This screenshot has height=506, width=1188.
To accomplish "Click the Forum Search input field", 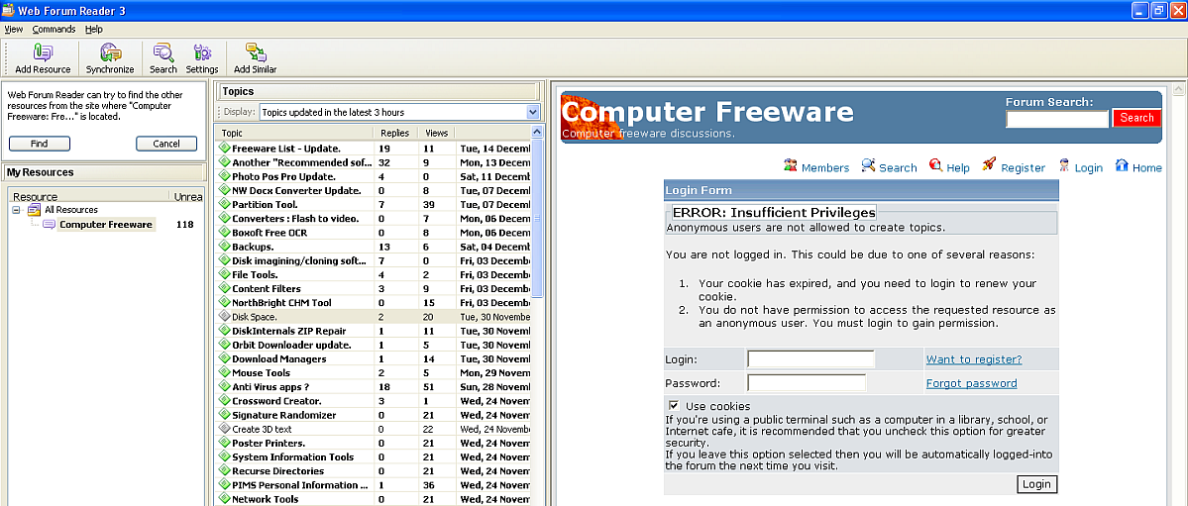I will pos(1056,119).
